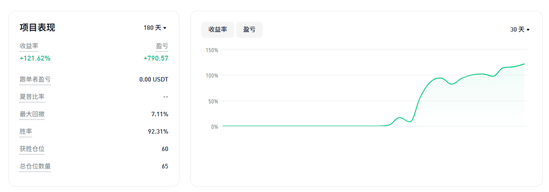Click the caret arrow beside 30 天
Image resolution: width=549 pixels, height=192 pixels.
[528, 30]
